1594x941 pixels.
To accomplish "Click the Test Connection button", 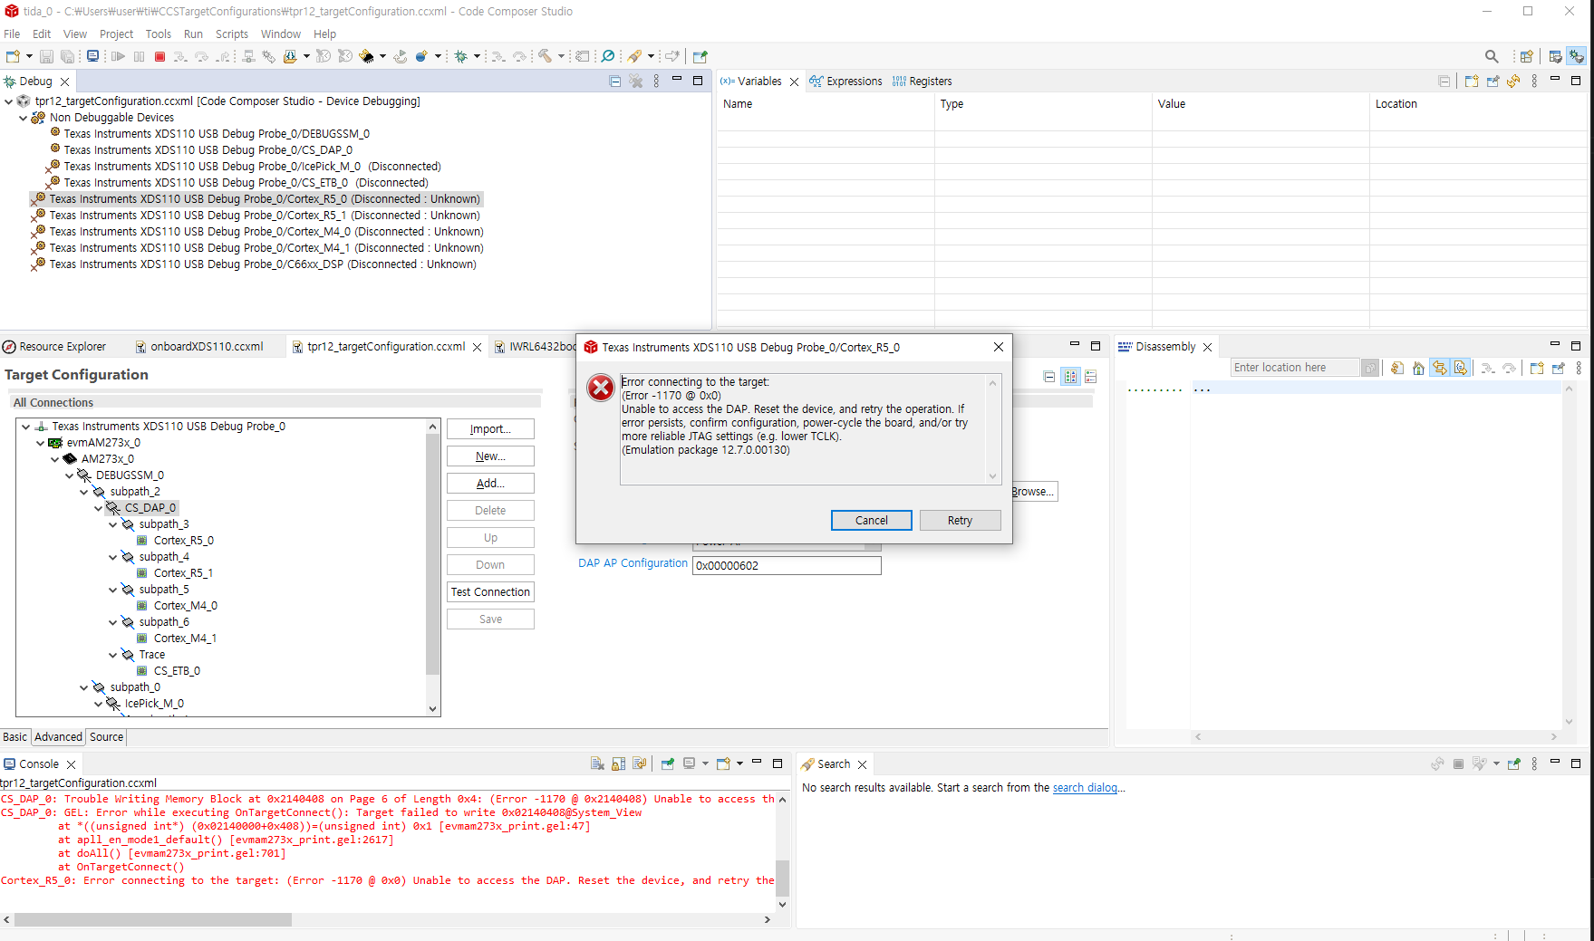I will pos(490,592).
